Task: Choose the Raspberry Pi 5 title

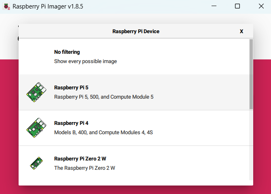Action: 71,88
